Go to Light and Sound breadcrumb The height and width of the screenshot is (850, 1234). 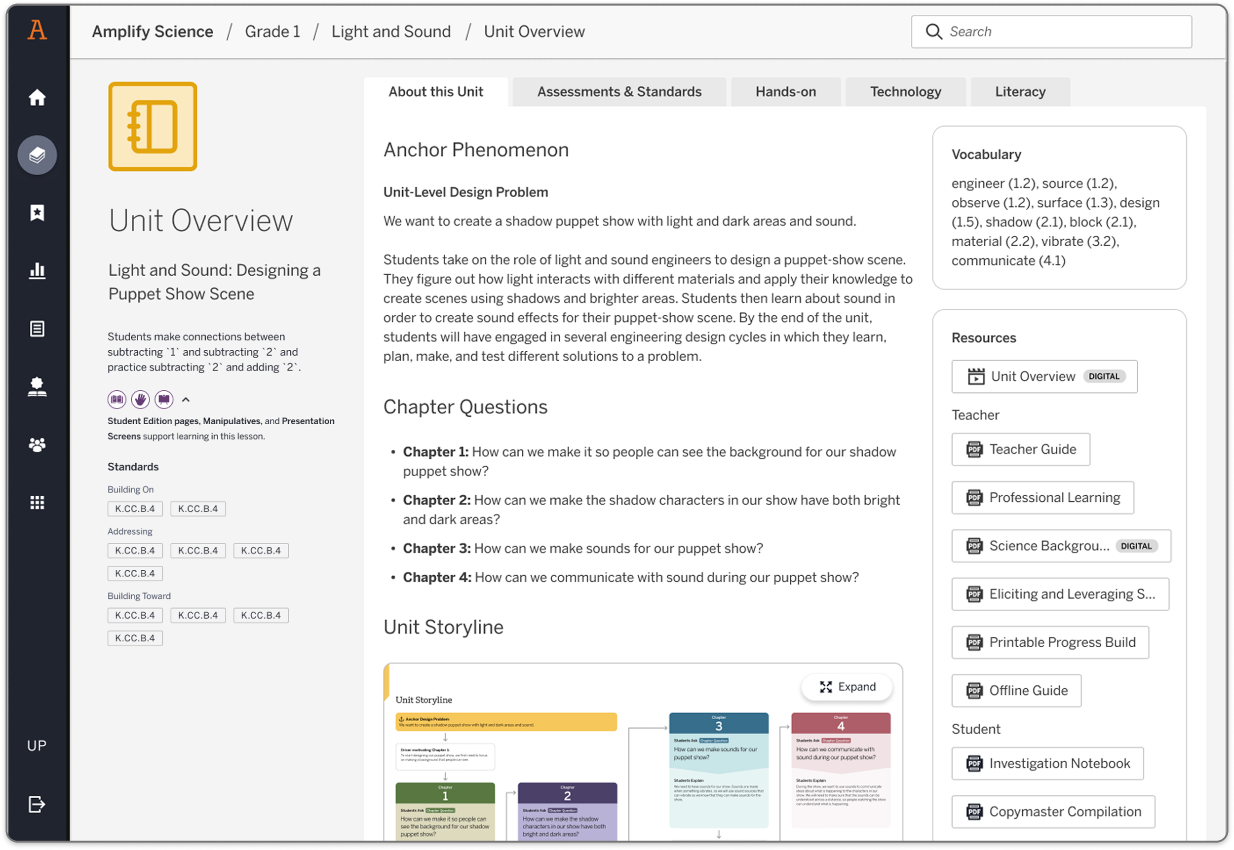tap(391, 32)
